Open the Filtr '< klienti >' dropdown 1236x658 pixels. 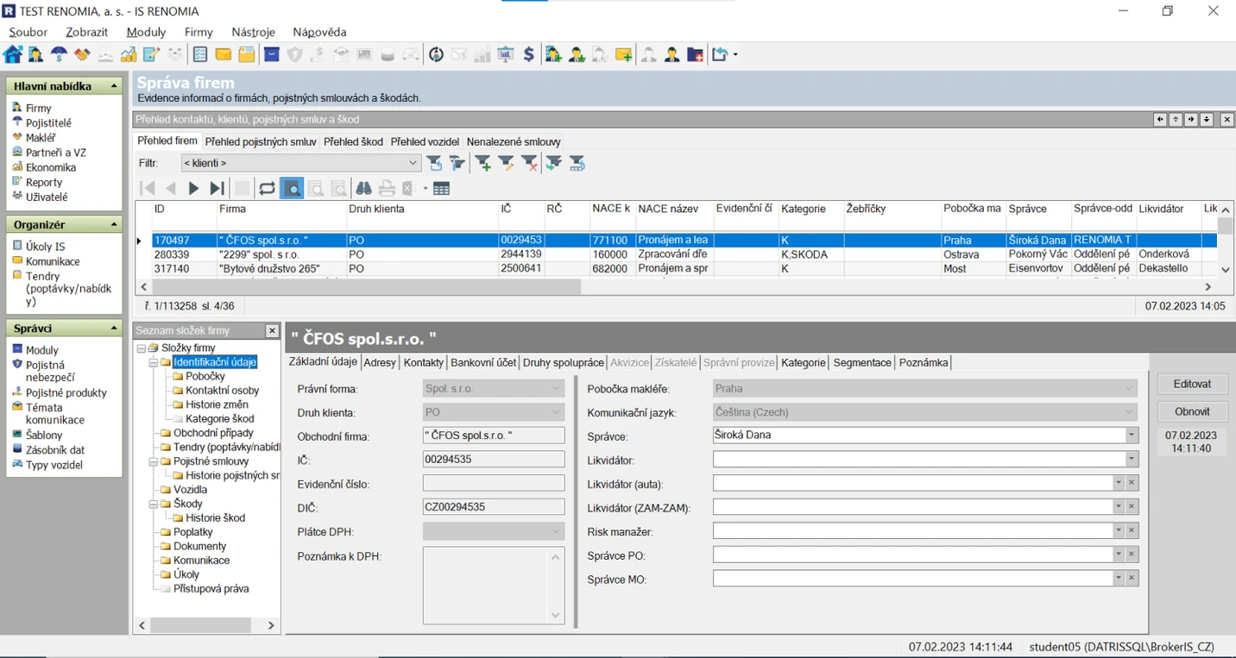pyautogui.click(x=413, y=163)
